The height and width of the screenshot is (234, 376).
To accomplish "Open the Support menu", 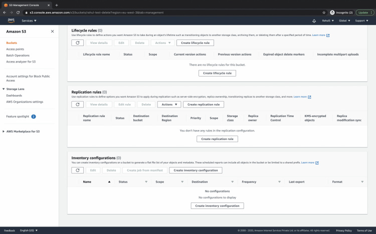I will point(361,21).
